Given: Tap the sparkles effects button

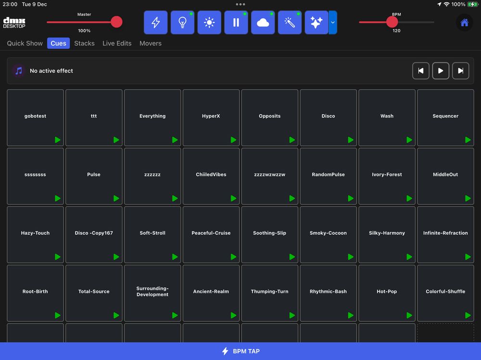Looking at the screenshot, I should point(316,23).
